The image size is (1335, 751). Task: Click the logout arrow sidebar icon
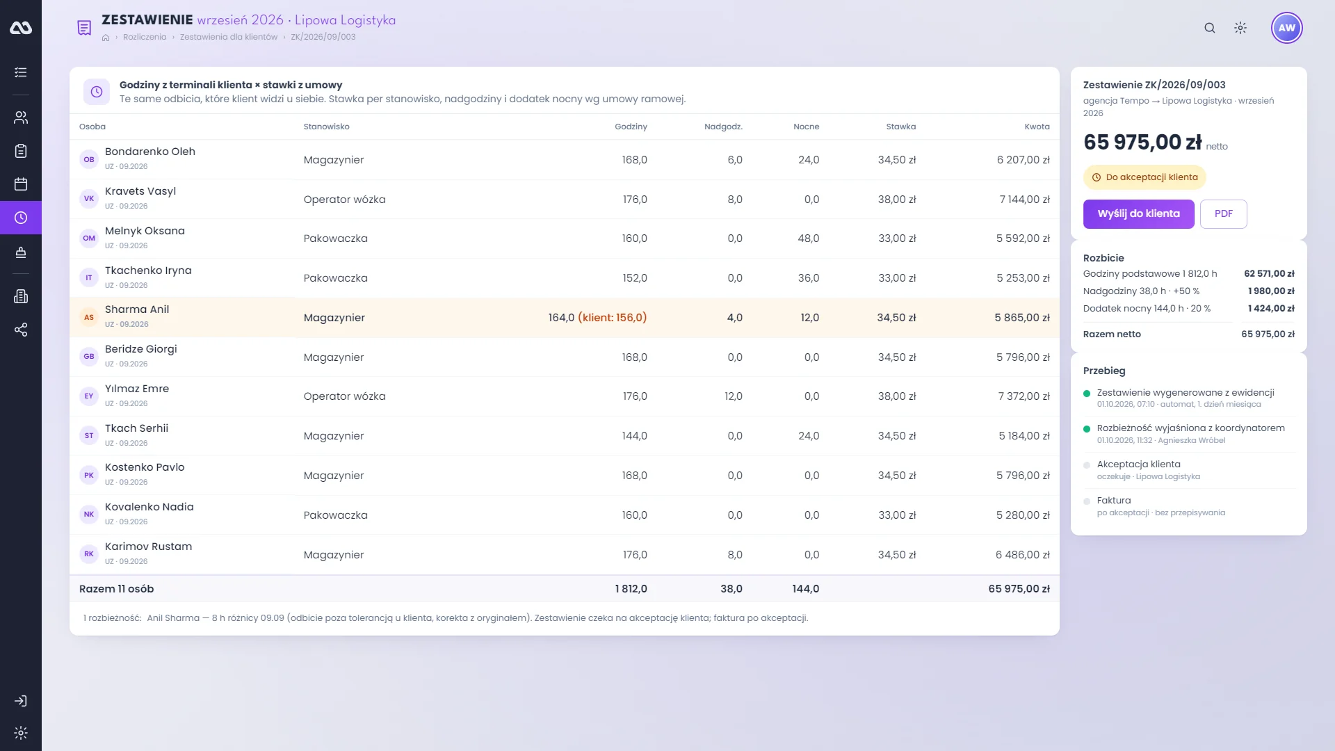(21, 701)
